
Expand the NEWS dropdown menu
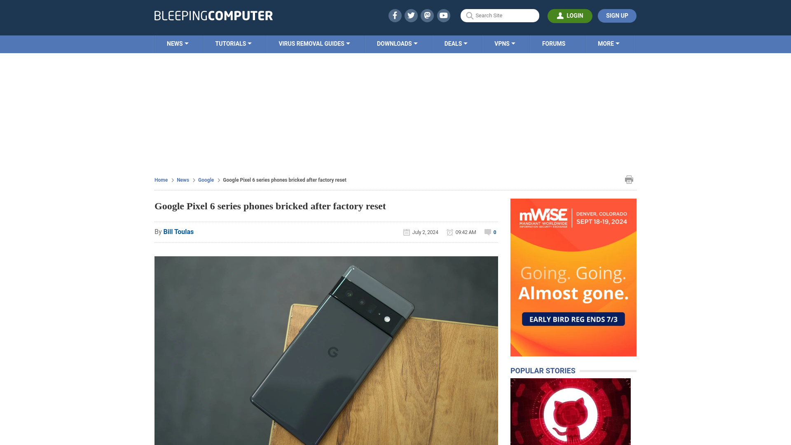pyautogui.click(x=177, y=44)
